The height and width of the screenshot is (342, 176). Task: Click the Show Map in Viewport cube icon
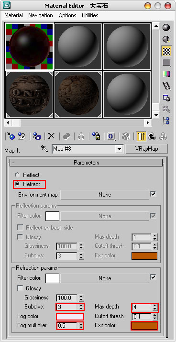[126, 136]
